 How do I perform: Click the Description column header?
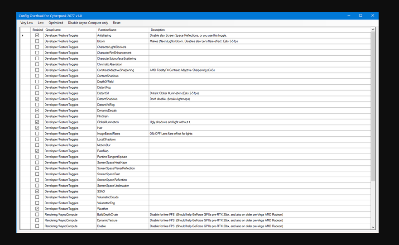[260, 30]
